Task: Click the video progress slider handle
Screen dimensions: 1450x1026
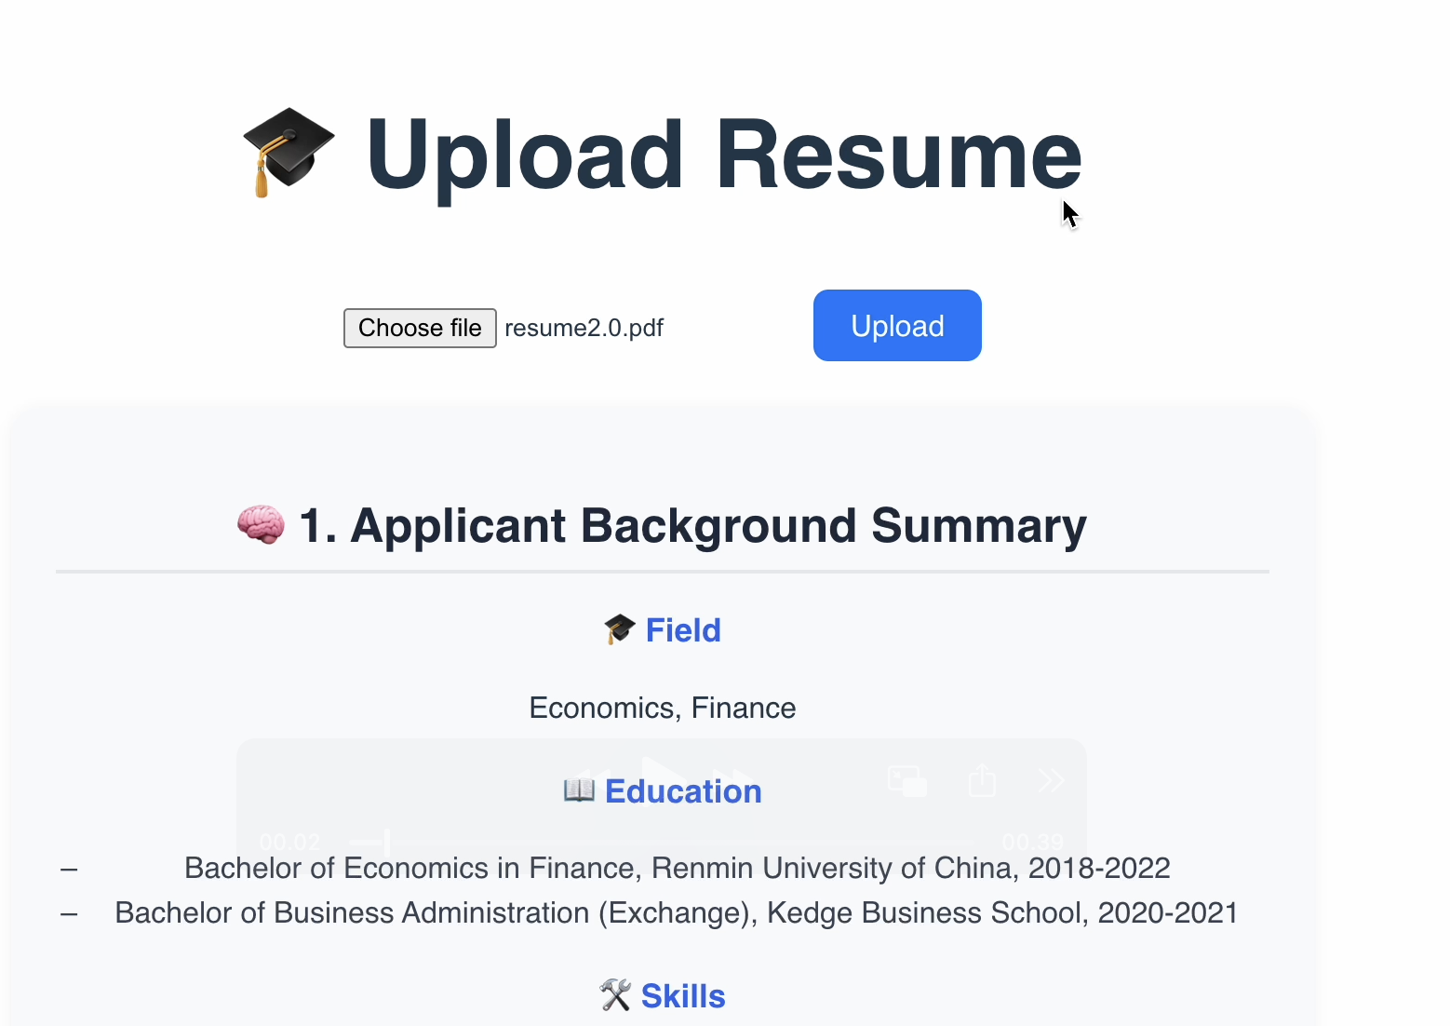Action: click(386, 843)
